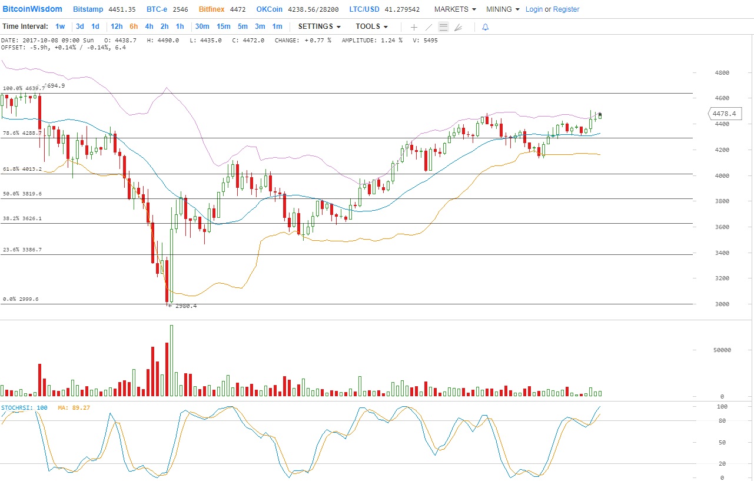Open the SETTINGS dropdown

click(x=319, y=26)
